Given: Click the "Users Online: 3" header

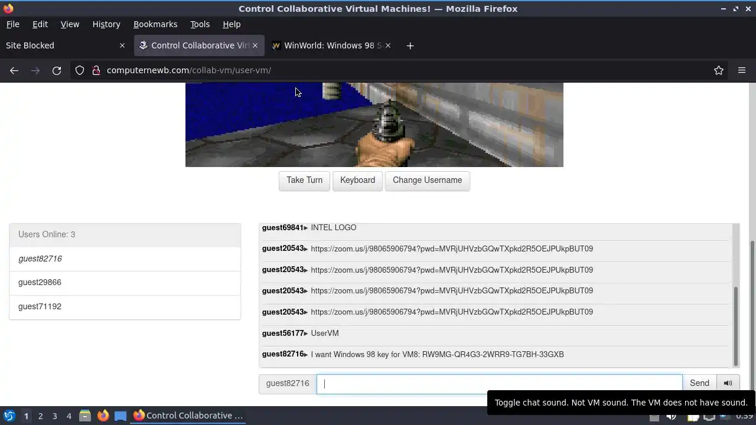Looking at the screenshot, I should point(125,234).
